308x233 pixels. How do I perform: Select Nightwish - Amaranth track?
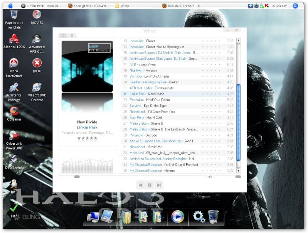coord(178,70)
